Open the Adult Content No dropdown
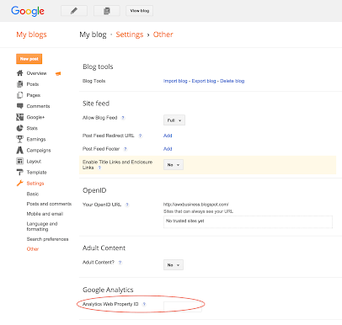The image size is (342, 325). coord(174,264)
